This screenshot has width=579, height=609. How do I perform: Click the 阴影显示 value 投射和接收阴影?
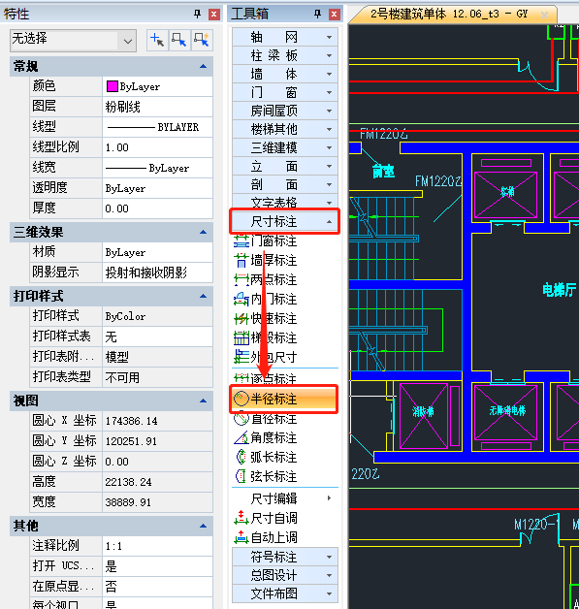pos(157,273)
